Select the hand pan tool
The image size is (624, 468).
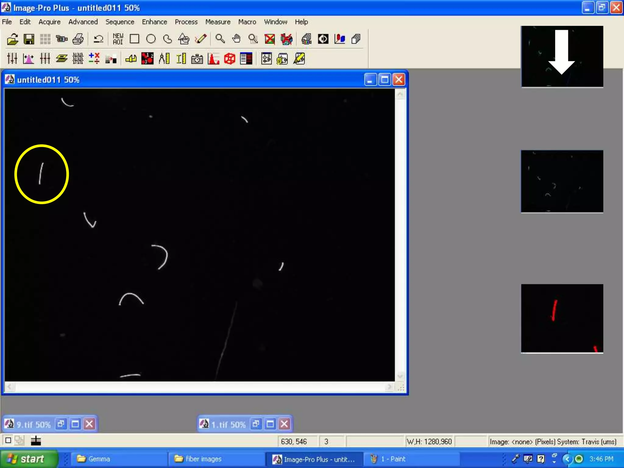tap(236, 39)
